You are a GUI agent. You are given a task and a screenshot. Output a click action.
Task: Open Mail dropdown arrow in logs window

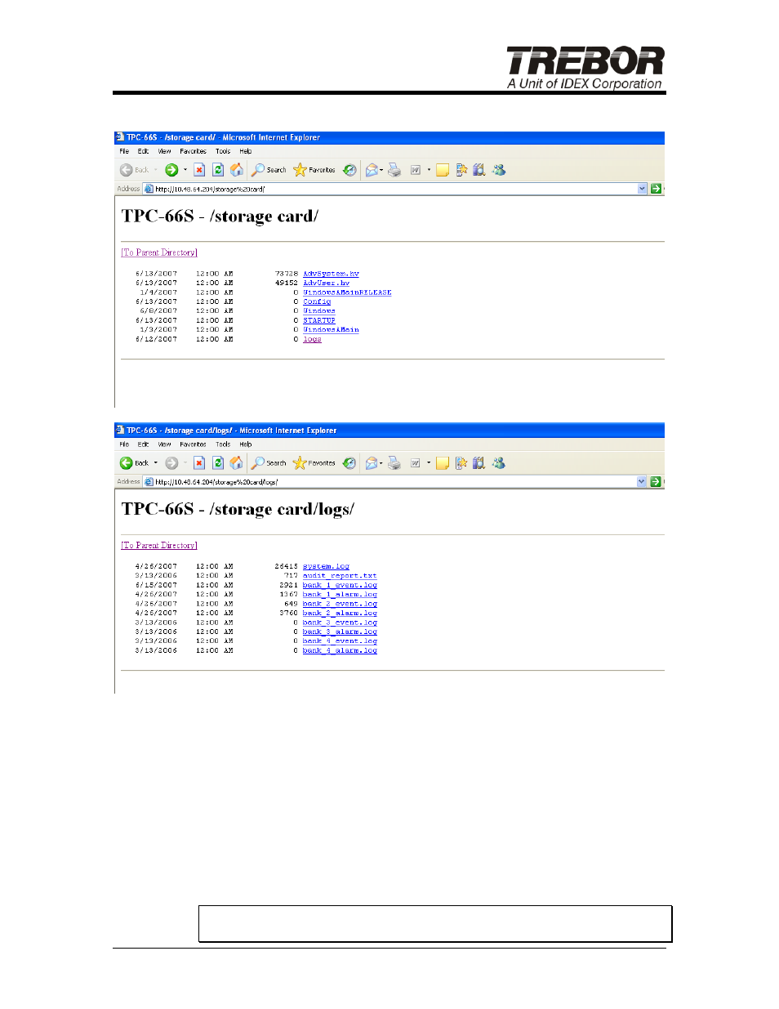[381, 463]
